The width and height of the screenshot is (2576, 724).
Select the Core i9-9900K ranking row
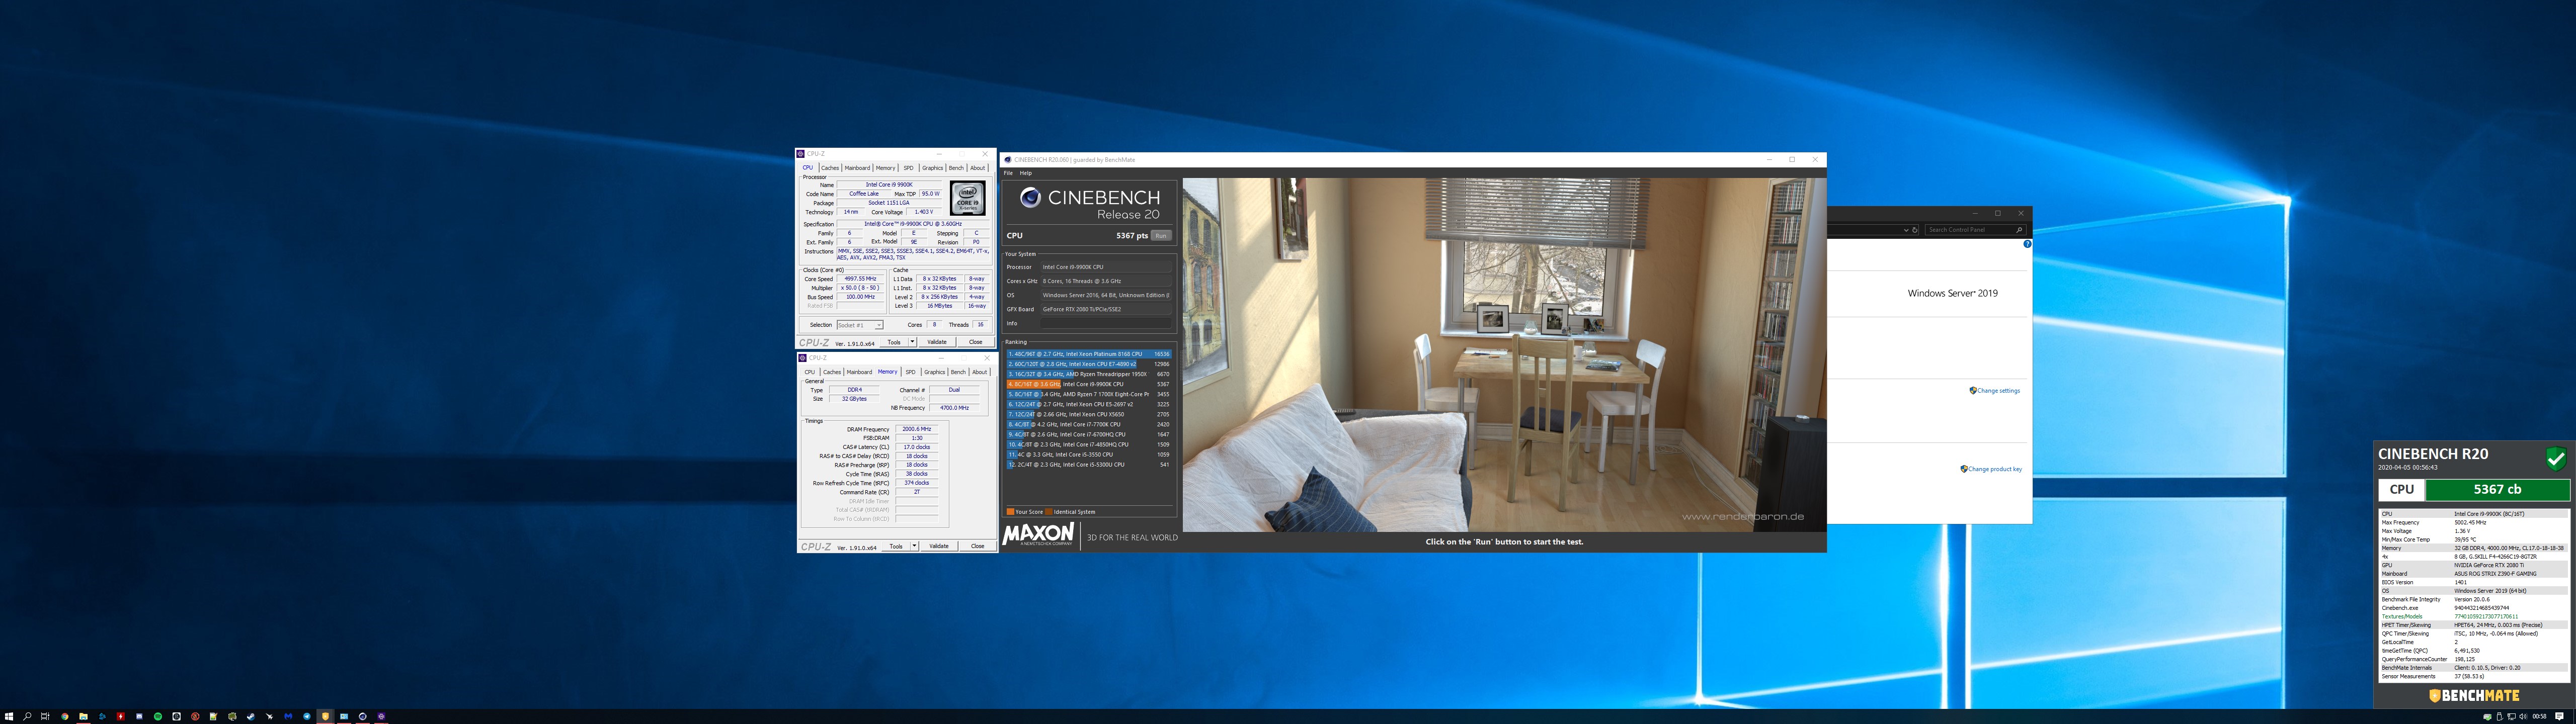point(1089,384)
